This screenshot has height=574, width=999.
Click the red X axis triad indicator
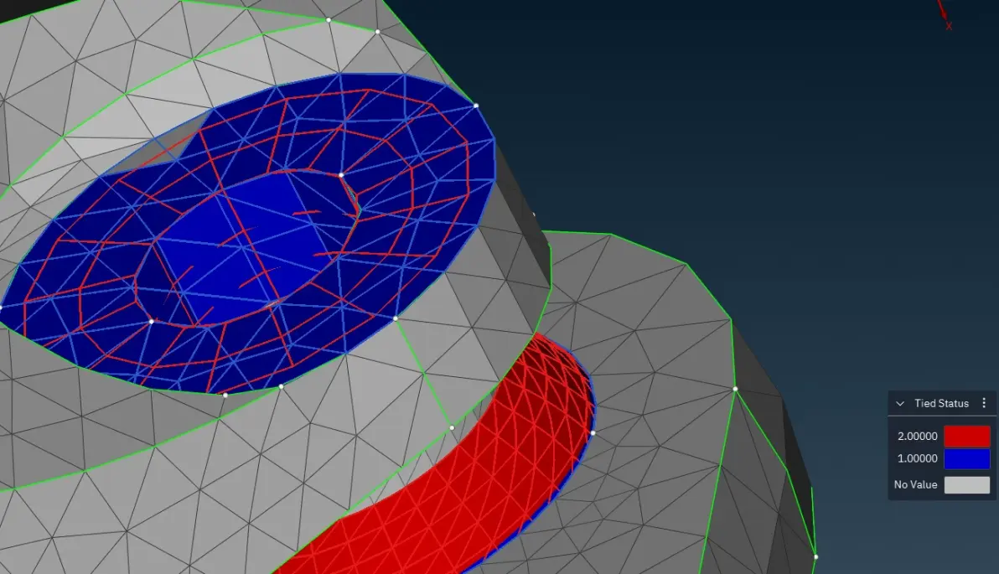coord(945,16)
